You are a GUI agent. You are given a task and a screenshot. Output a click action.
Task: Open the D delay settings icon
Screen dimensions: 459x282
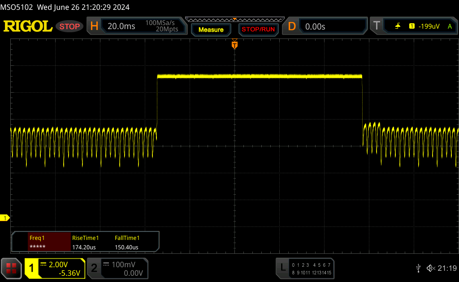tap(292, 26)
